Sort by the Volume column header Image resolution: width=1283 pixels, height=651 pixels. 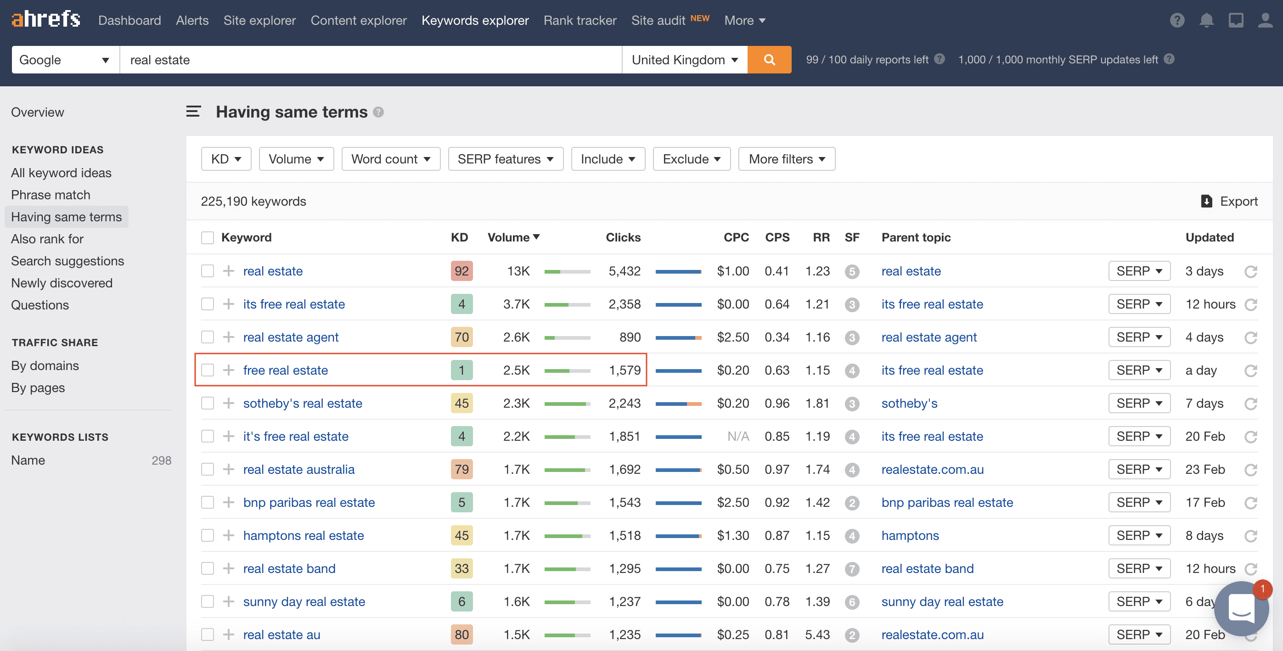[x=513, y=238]
